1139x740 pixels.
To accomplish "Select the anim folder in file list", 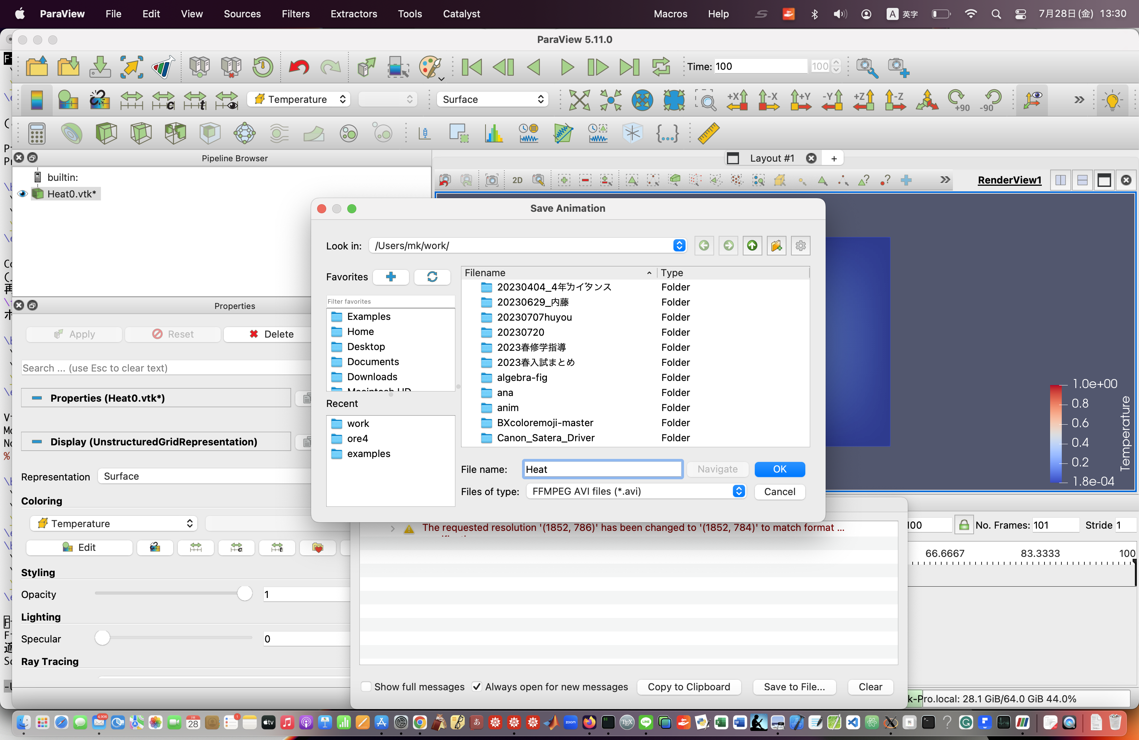I will coord(507,407).
